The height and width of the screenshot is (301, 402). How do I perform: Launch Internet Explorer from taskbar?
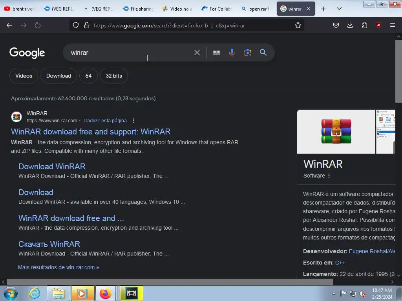(x=35, y=293)
